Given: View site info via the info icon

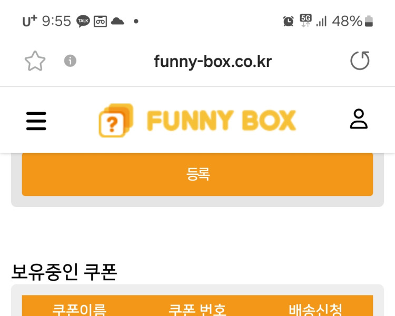Looking at the screenshot, I should click(70, 61).
